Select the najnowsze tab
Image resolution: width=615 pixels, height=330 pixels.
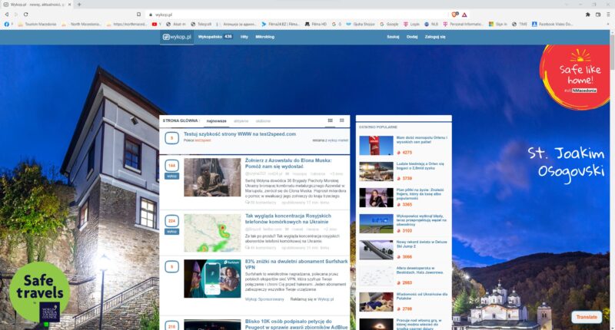point(217,121)
